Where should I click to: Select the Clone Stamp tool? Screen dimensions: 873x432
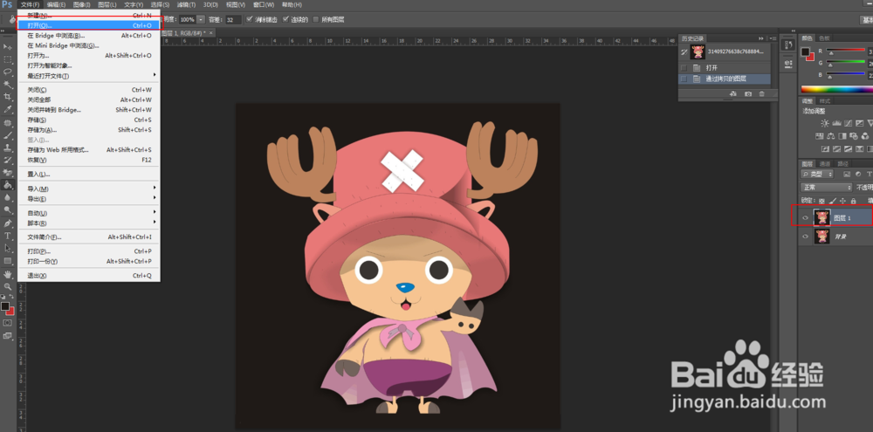(8, 148)
